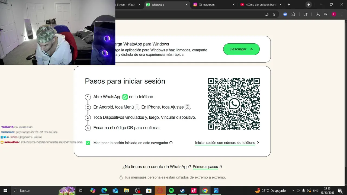
Task: Open the weather widget 23°C Despejado
Action: [x=270, y=190]
